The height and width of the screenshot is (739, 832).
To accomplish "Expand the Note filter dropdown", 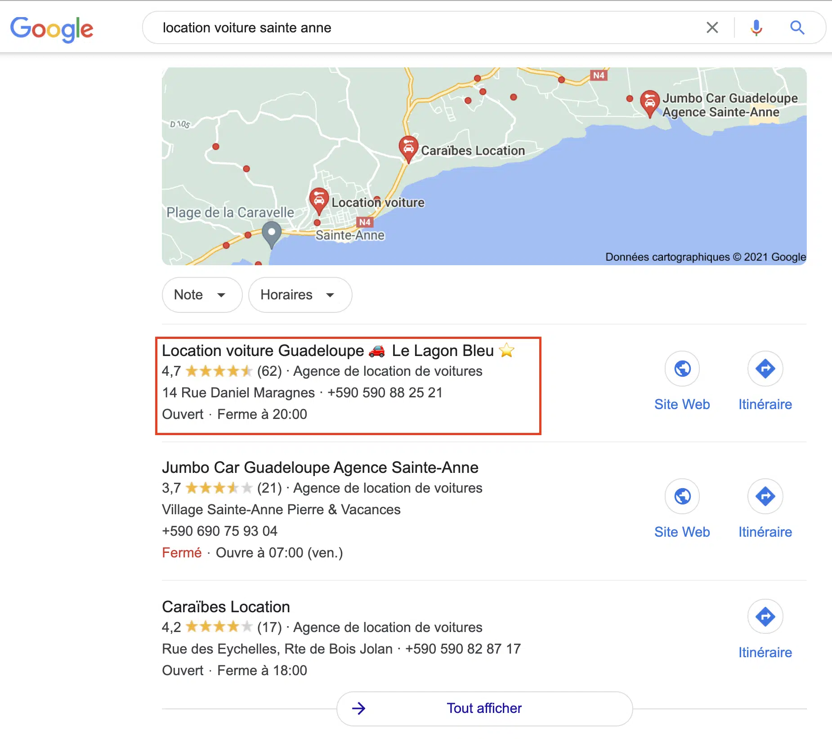I will point(202,295).
